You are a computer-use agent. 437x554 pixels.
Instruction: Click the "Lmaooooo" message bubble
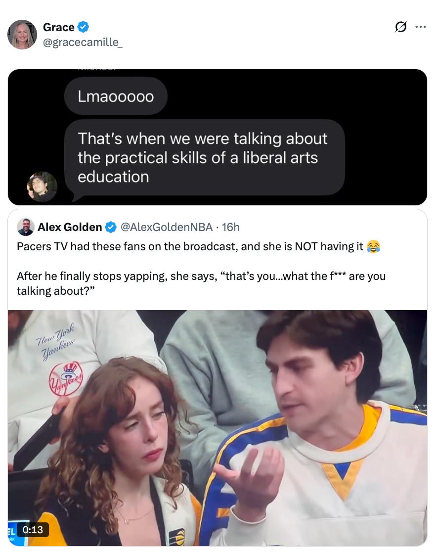116,96
